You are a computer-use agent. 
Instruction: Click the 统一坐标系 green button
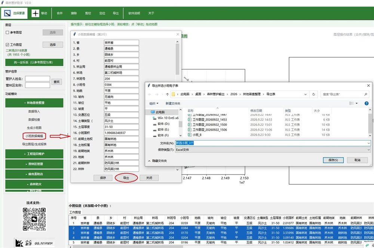coord(34,62)
